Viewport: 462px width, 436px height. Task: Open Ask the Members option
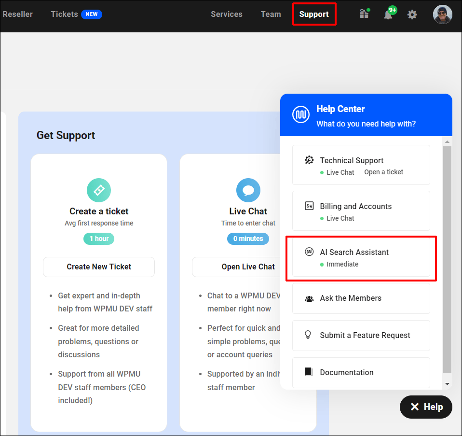[x=361, y=298]
